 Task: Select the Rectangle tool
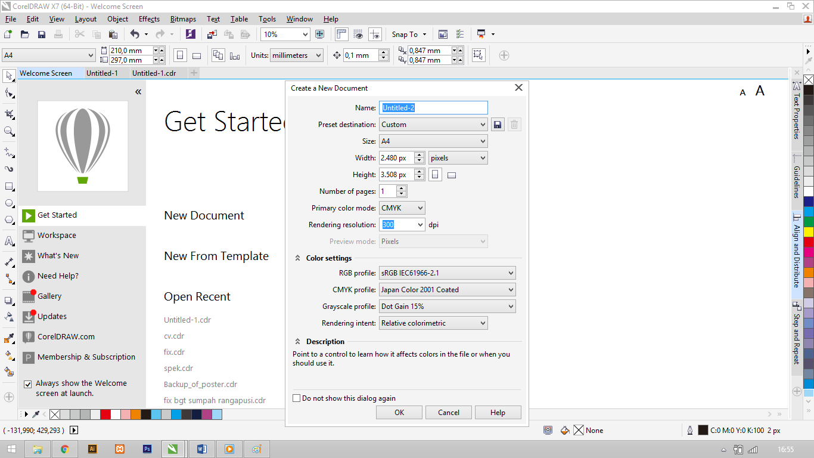coord(8,187)
